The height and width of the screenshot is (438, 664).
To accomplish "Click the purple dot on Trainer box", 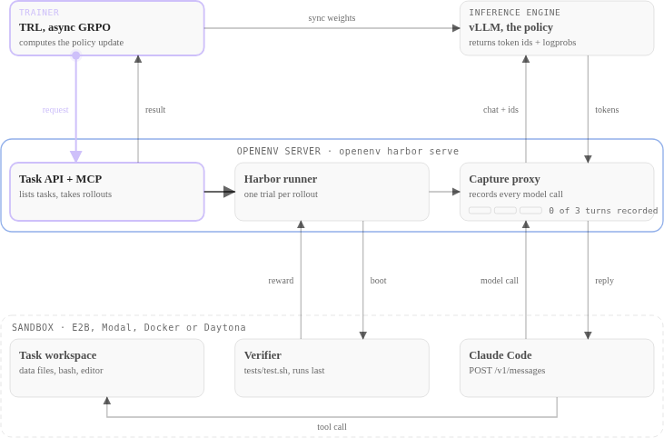I will click(75, 55).
